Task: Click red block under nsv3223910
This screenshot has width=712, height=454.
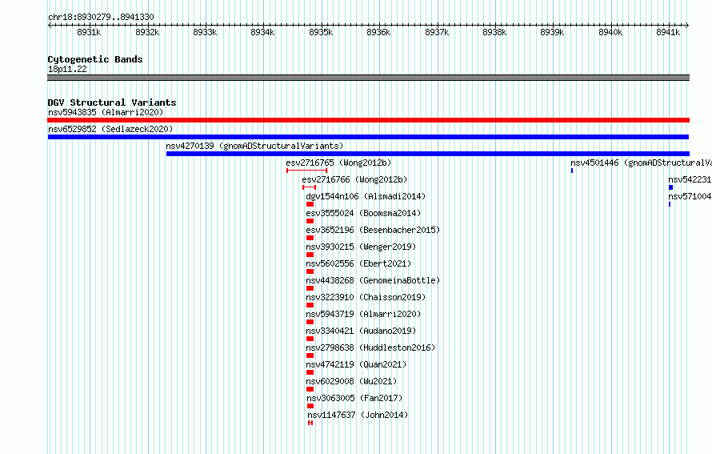Action: [x=310, y=305]
